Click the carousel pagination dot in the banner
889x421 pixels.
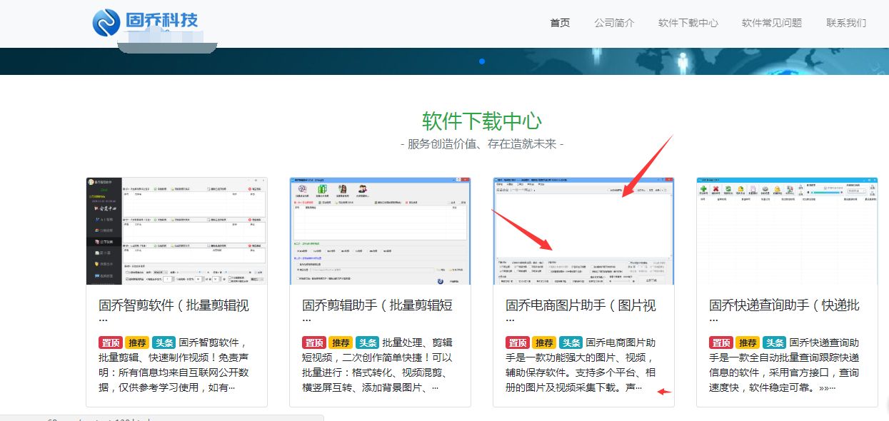483,61
